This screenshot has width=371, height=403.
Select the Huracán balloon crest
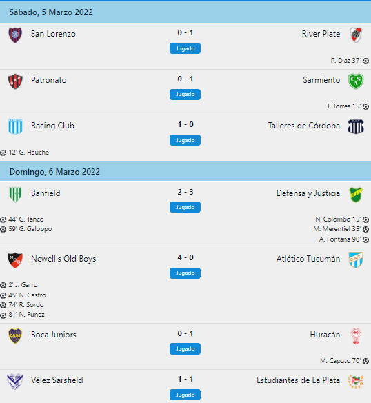click(x=356, y=336)
